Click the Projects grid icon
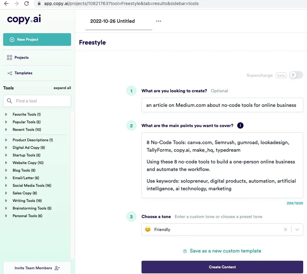 point(9,58)
